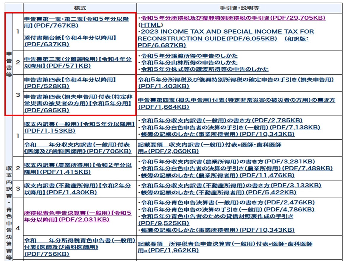Image resolution: width=356 pixels, height=261 pixels.
Task: Open the (HTML) version of the 手引き
Action: pos(150,25)
